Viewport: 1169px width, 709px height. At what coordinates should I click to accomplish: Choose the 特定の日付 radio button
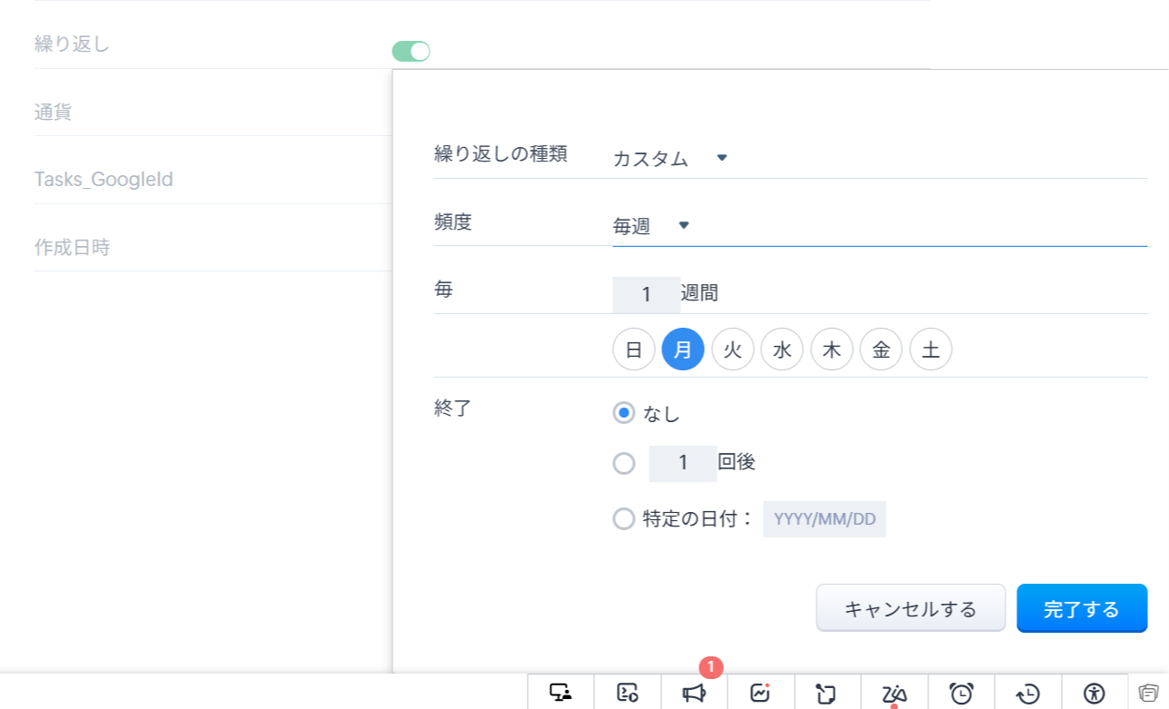624,519
